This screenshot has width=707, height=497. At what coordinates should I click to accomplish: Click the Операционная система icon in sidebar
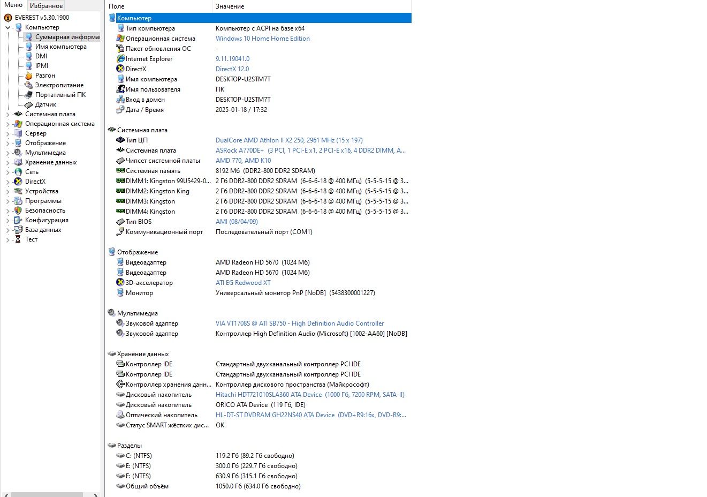[x=18, y=124]
